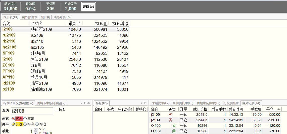Click right arrow in 持仓 panel header
The height and width of the screenshot is (134, 287).
[x=145, y=103]
